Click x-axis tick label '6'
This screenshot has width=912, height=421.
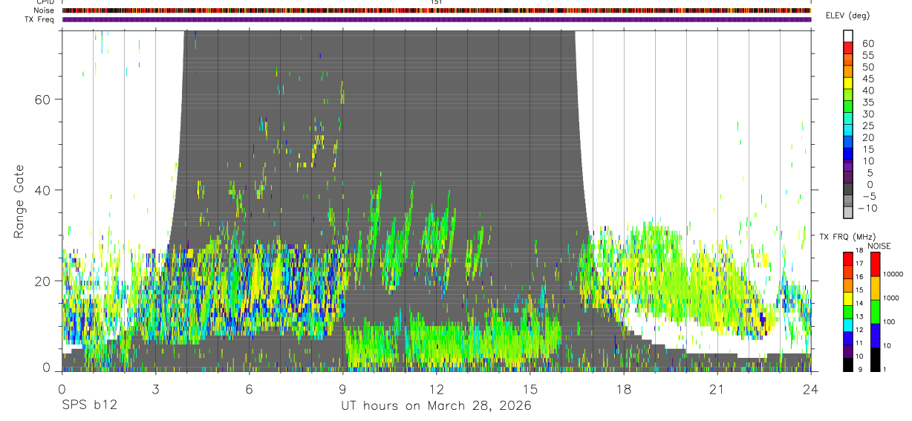[250, 390]
